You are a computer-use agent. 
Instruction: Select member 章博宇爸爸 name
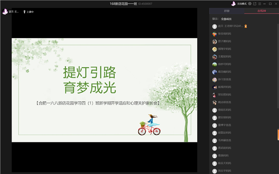(225, 125)
